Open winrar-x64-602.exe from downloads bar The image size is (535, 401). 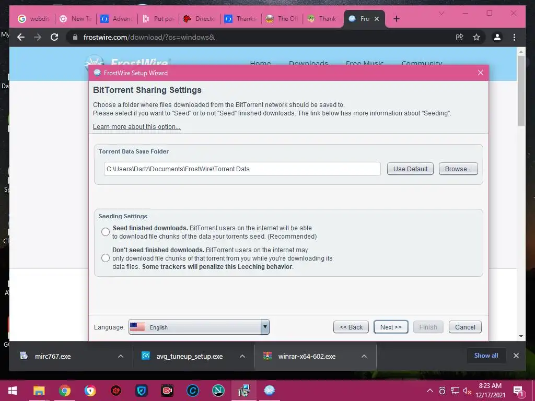(307, 356)
